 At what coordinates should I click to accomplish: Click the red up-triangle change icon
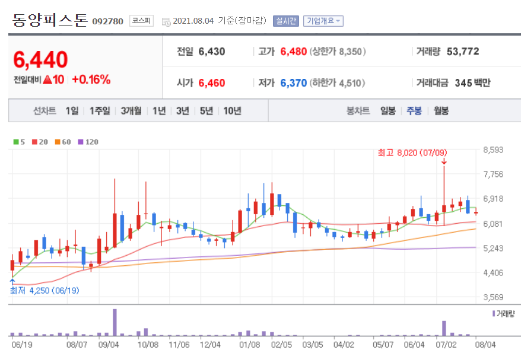click(47, 80)
